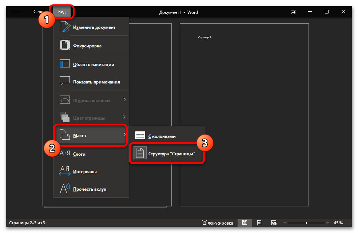Switch to Read Mode view in status bar
The image size is (358, 233).
(245, 223)
